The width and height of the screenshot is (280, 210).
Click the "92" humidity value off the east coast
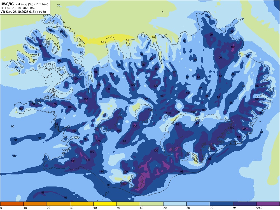261,132
